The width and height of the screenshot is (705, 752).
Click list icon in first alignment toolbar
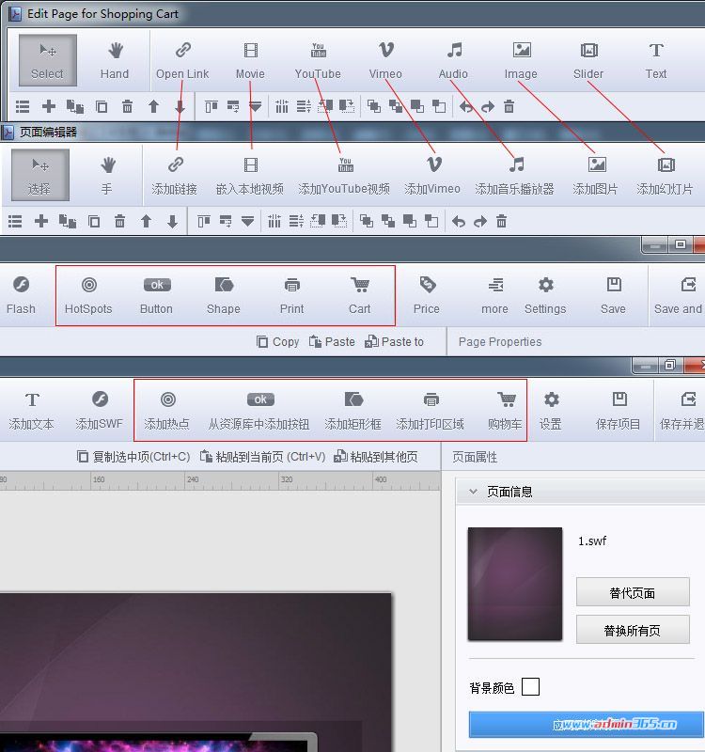[x=23, y=106]
